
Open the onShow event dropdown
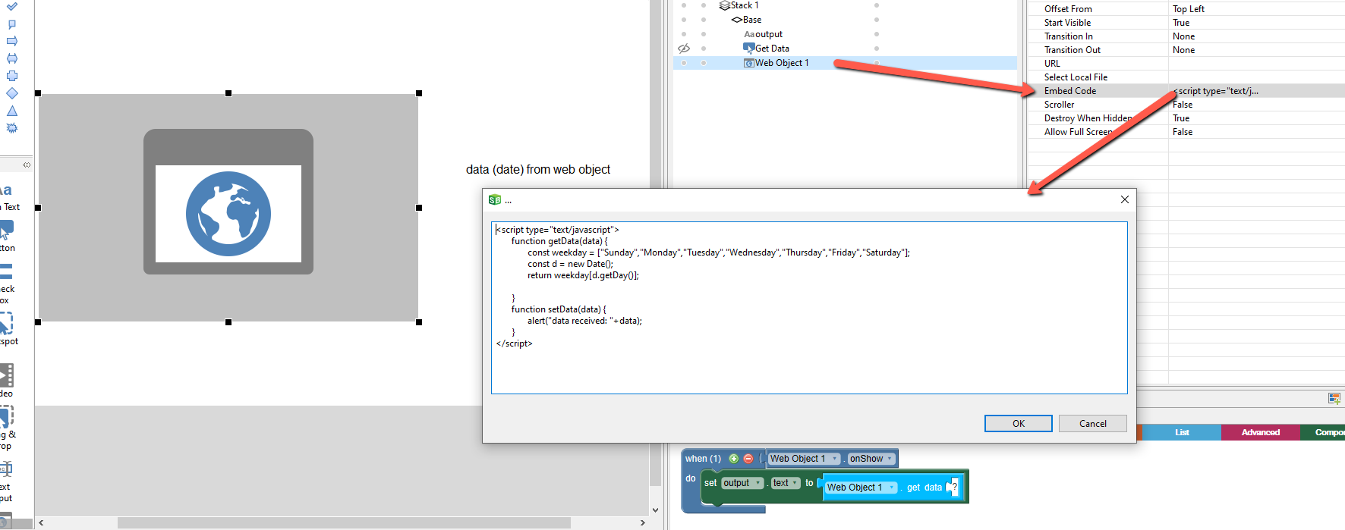click(x=871, y=459)
